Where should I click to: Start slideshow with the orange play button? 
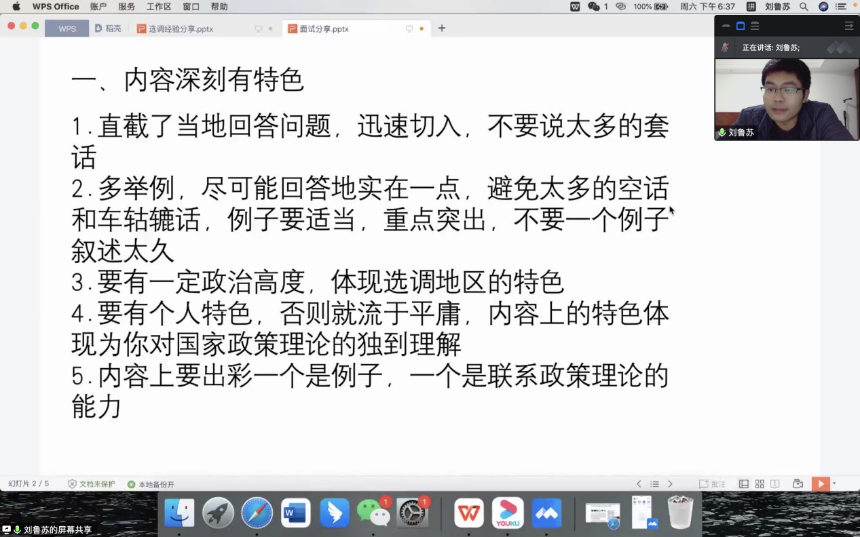click(821, 483)
